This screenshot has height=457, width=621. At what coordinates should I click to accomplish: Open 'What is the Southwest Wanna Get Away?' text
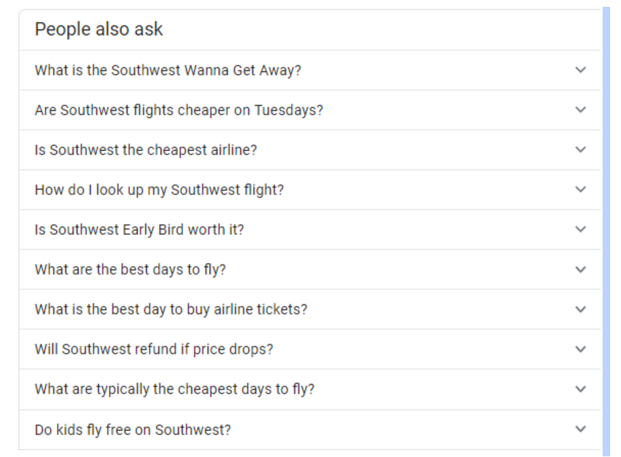point(168,70)
